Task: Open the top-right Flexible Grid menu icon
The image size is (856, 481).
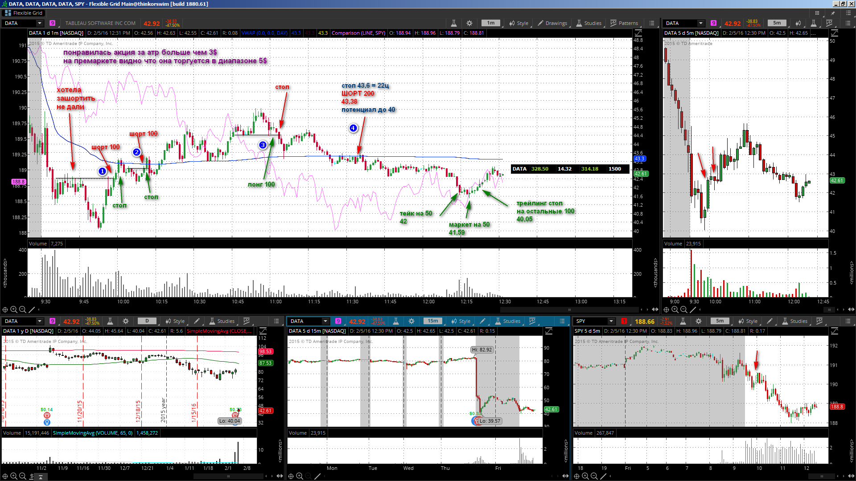Action: (848, 13)
